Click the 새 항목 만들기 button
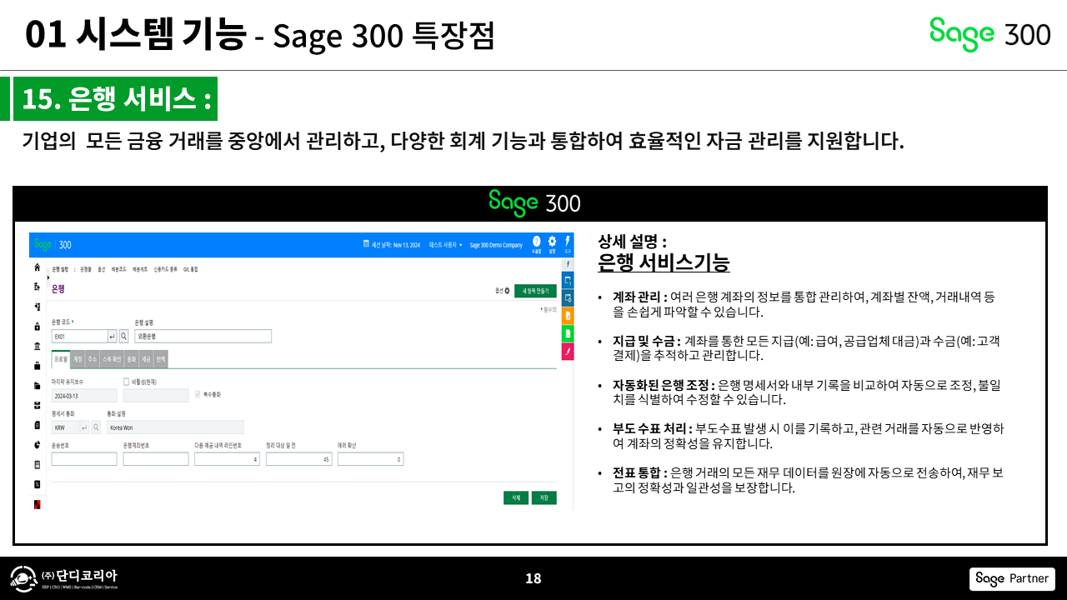Viewport: 1067px width, 600px height. point(535,291)
